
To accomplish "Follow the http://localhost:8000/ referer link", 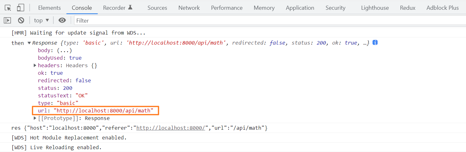I will pyautogui.click(x=171, y=128).
